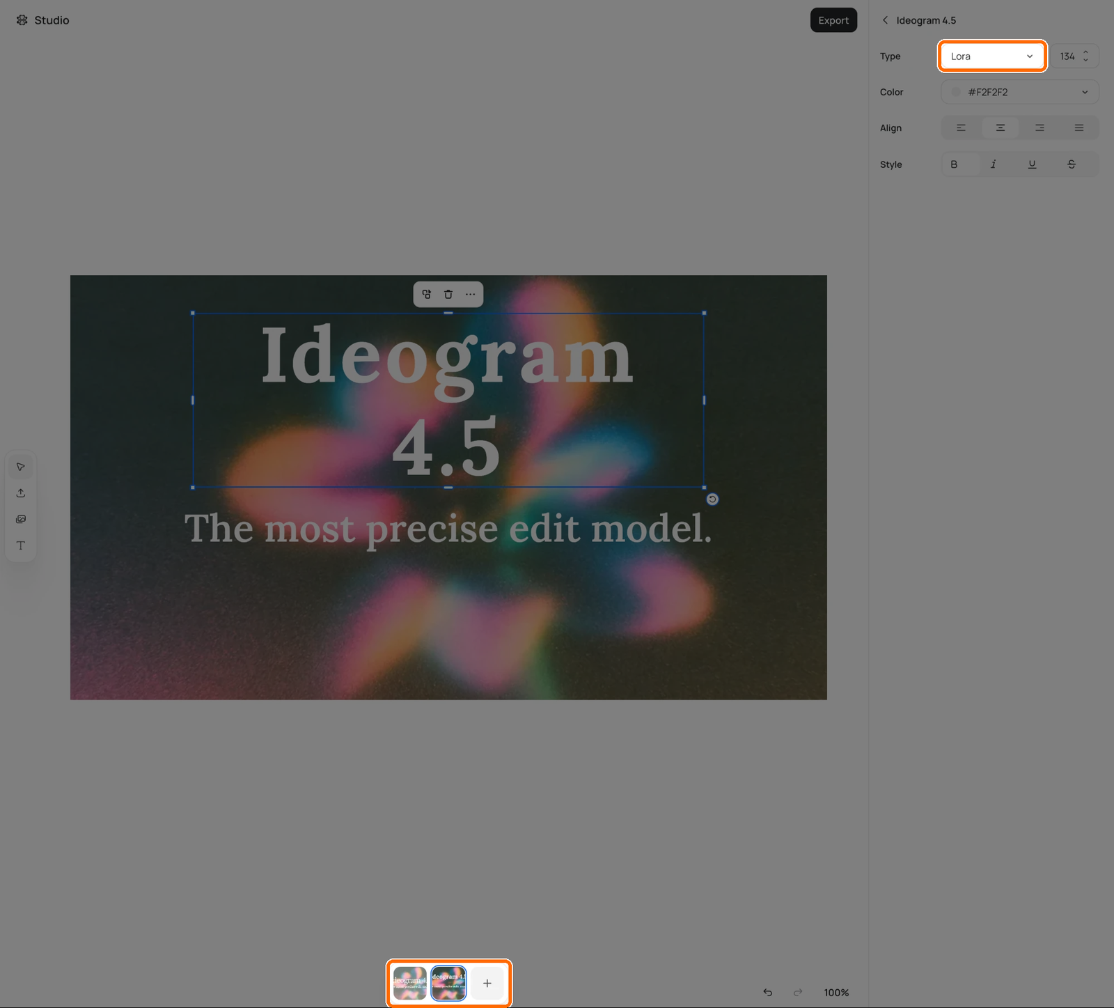Delete the selected text with the trash icon
The image size is (1114, 1008).
pyautogui.click(x=448, y=294)
